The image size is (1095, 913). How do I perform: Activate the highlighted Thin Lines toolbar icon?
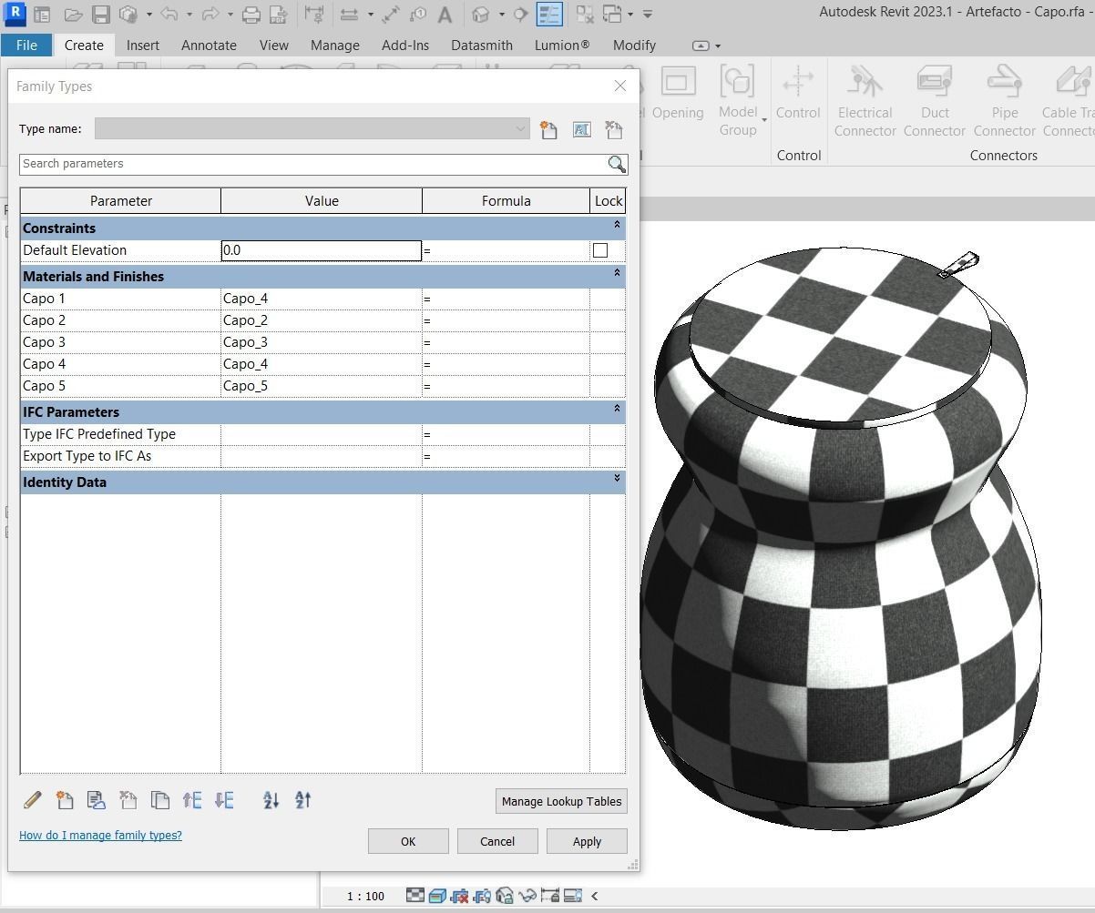point(549,15)
